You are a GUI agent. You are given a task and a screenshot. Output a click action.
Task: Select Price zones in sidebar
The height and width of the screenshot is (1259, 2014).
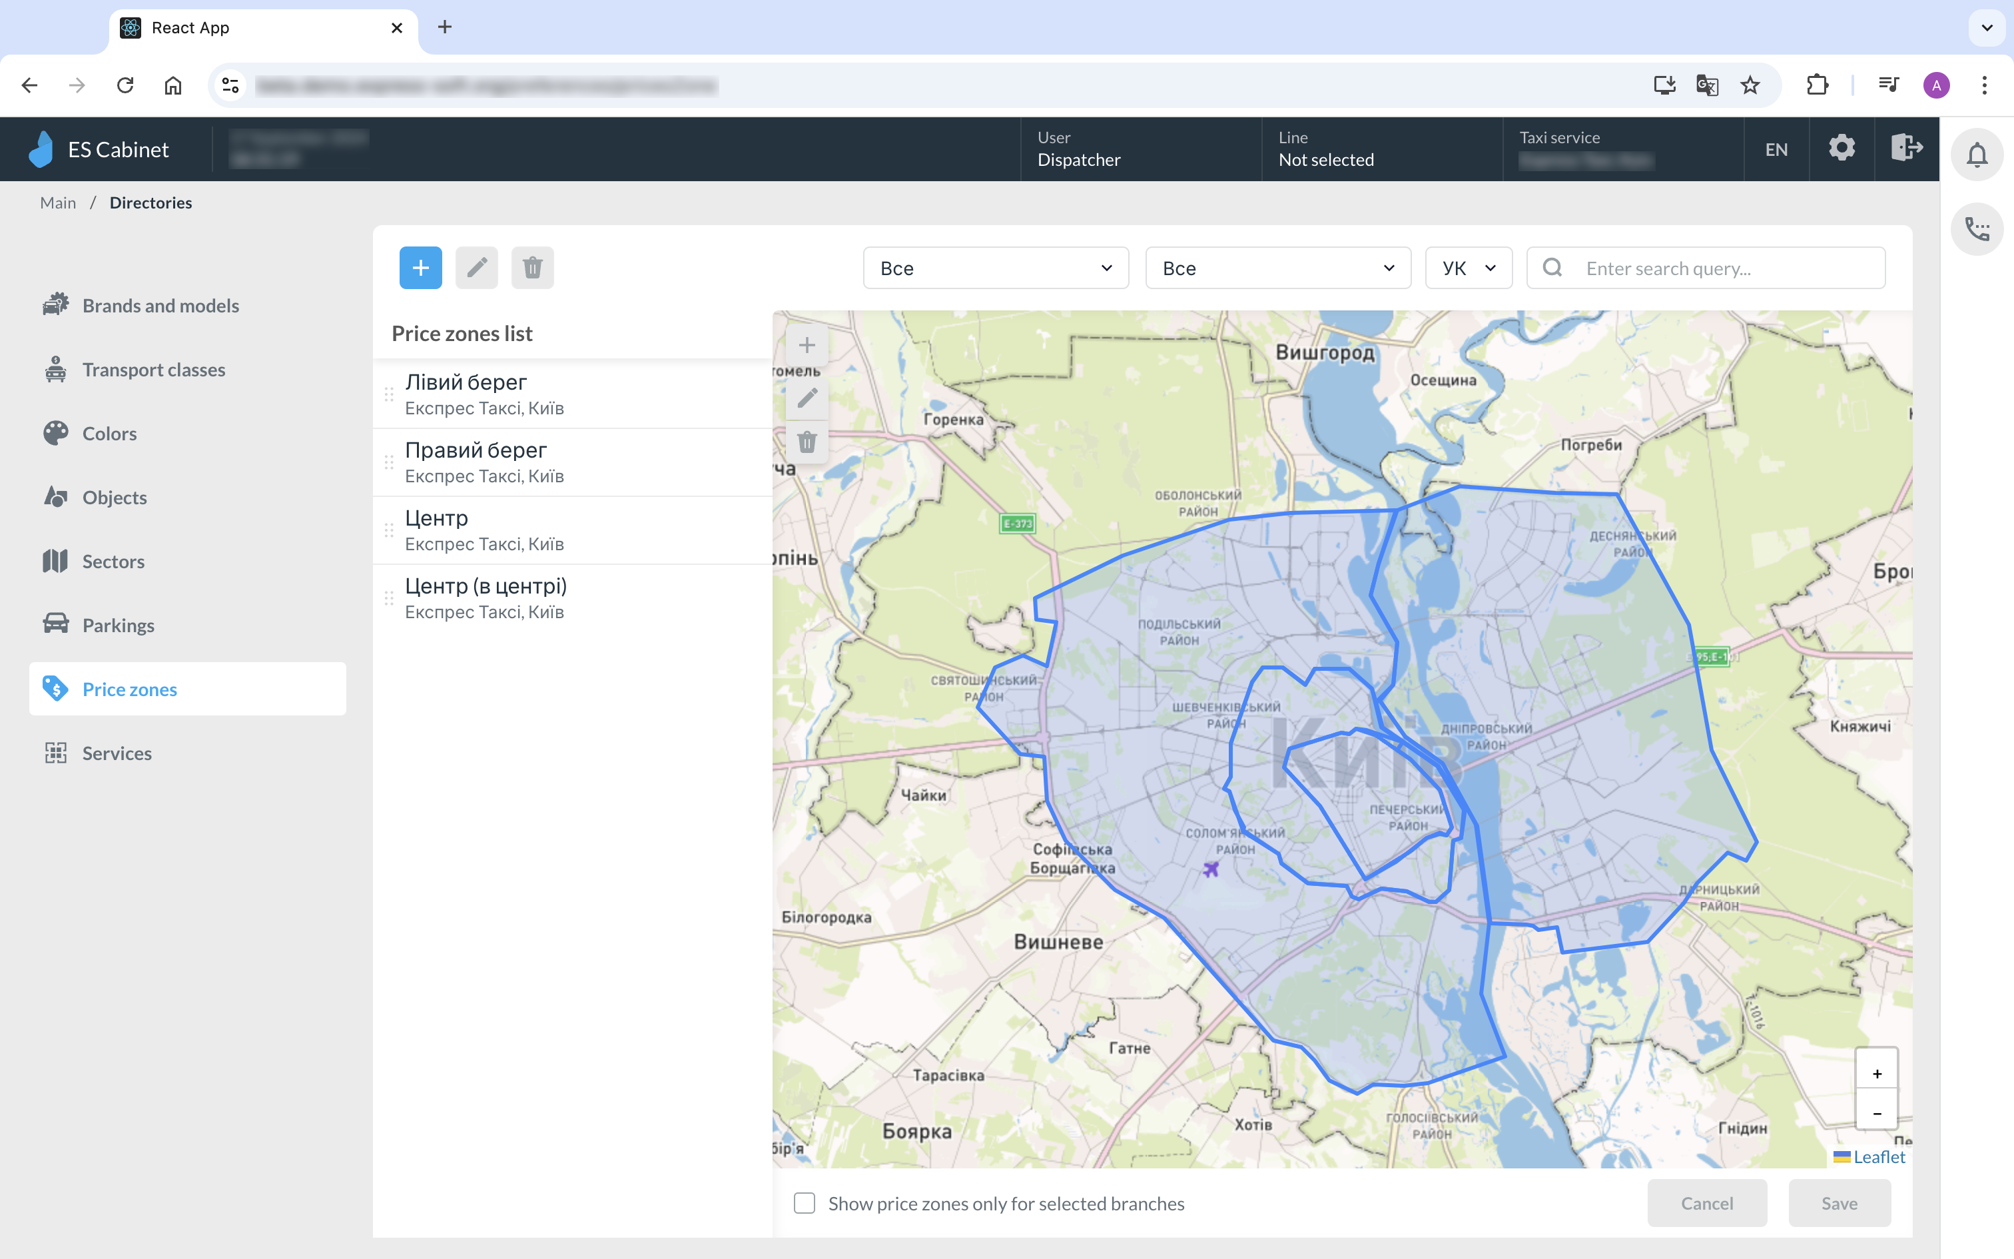[187, 689]
